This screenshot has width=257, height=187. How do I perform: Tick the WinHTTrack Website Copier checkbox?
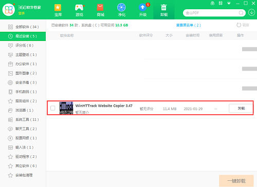[53, 108]
